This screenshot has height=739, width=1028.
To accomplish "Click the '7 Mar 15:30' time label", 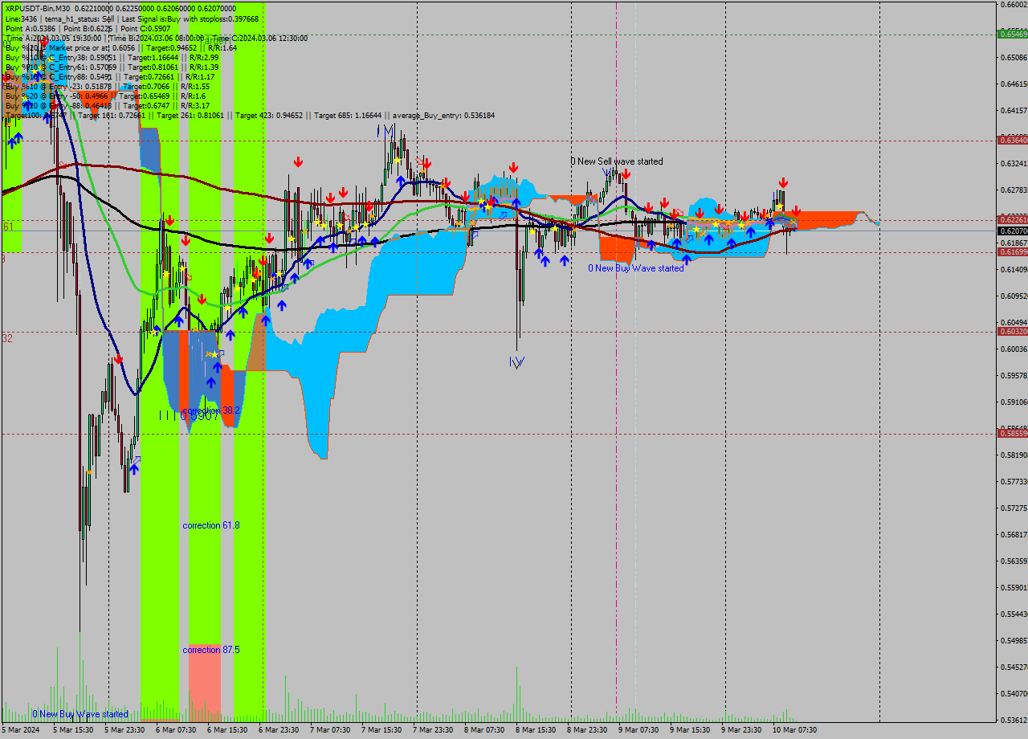I will pyautogui.click(x=381, y=730).
